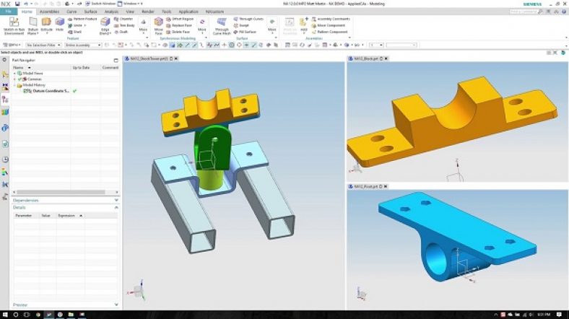This screenshot has height=319, width=569.
Task: Click the Windows Start button
Action: pyautogui.click(x=5, y=315)
